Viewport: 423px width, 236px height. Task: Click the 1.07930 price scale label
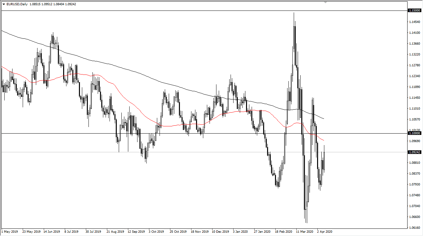(x=415, y=184)
